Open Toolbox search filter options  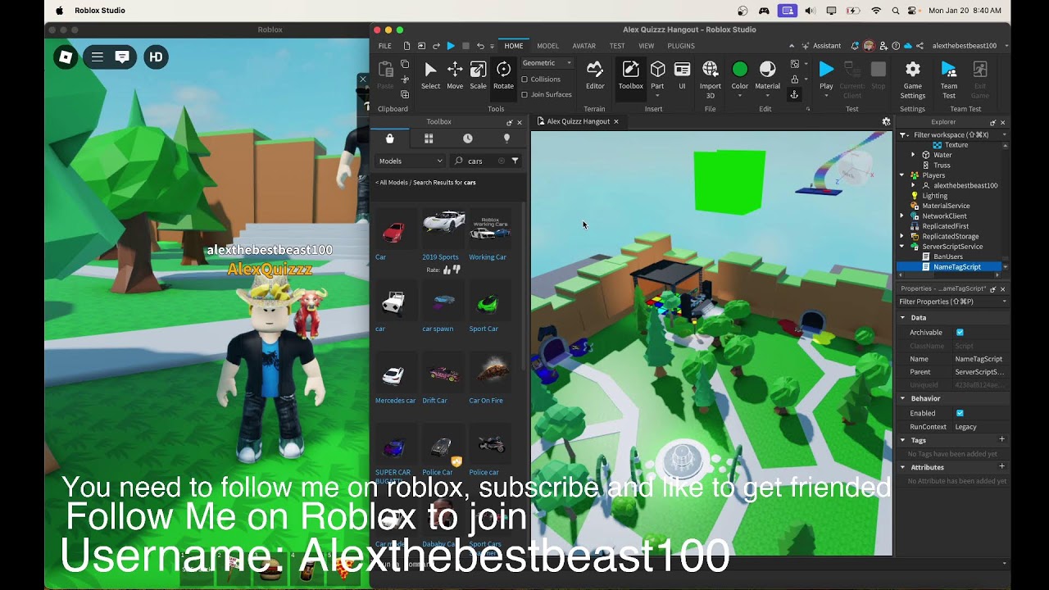(515, 161)
